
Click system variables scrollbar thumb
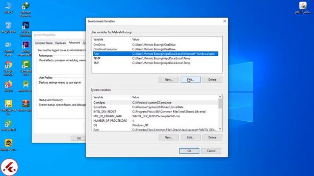[220, 104]
